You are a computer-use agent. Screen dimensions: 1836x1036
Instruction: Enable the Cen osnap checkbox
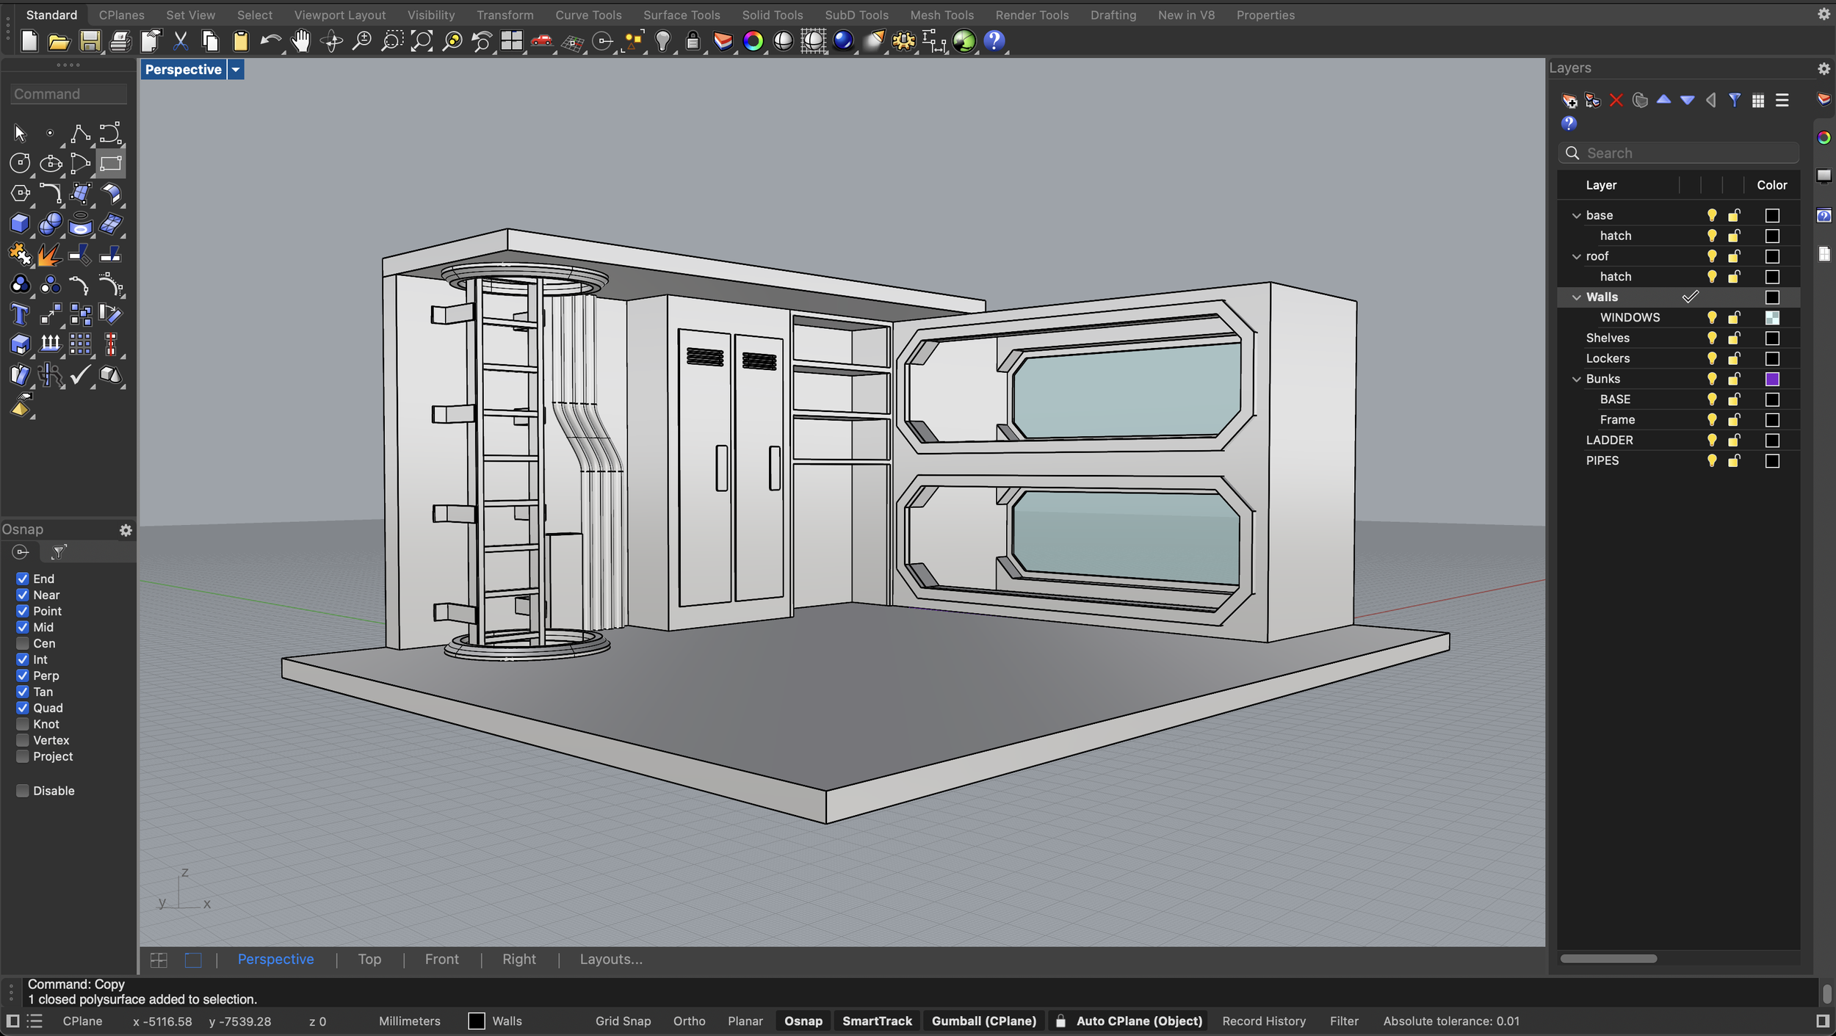click(x=23, y=643)
